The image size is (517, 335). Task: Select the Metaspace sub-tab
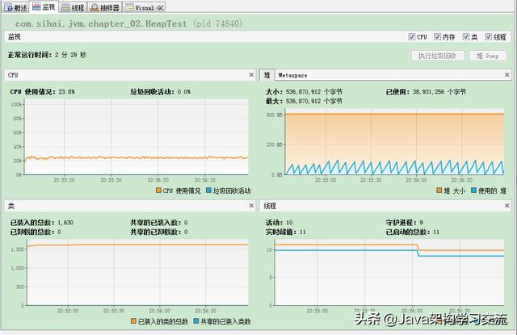pyautogui.click(x=292, y=75)
